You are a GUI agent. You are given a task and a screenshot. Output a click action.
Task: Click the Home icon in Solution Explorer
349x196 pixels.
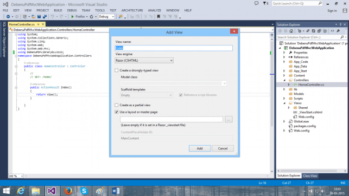291,31
